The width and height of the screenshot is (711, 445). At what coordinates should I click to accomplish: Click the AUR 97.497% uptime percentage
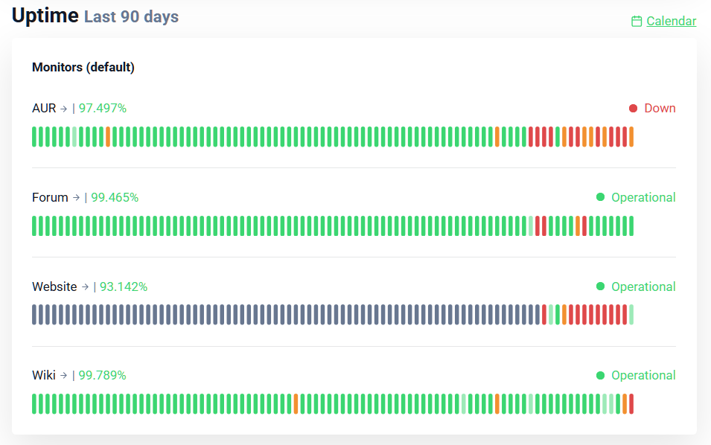click(103, 109)
